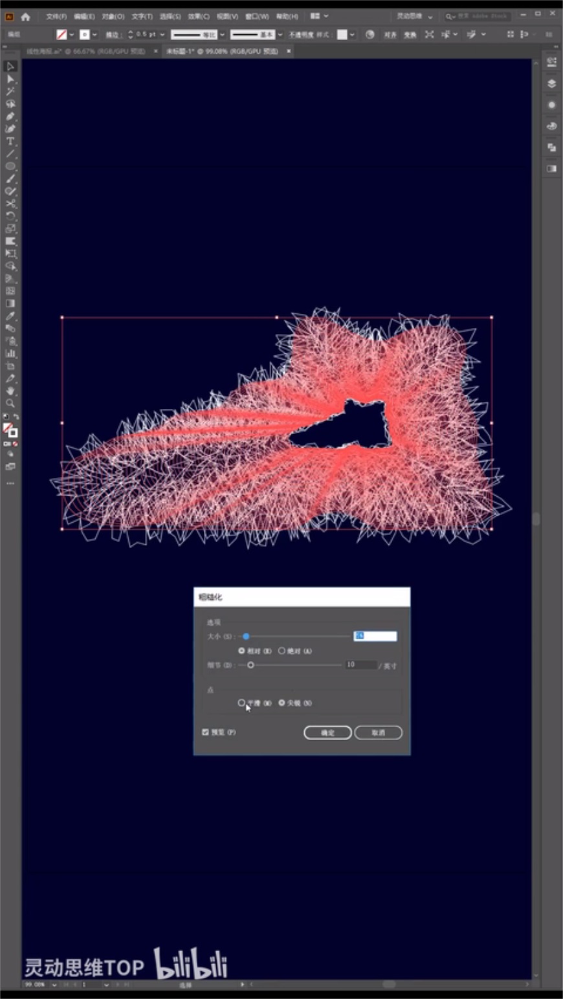This screenshot has width=563, height=999.
Task: Click the 取消 (Cancel) button
Action: pos(378,732)
